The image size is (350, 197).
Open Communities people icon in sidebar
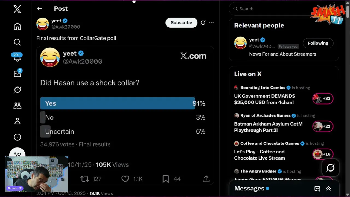pyautogui.click(x=17, y=105)
